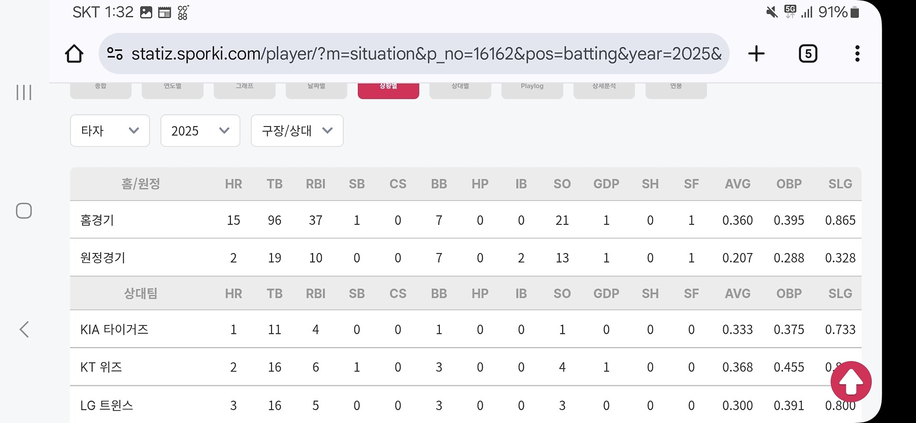Tap the statiz URL address field
916x423 pixels.
[x=425, y=53]
